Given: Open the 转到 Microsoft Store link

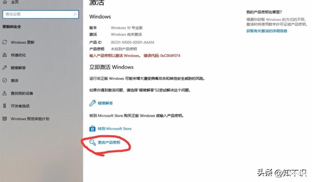Looking at the screenshot, I should pyautogui.click(x=115, y=129).
